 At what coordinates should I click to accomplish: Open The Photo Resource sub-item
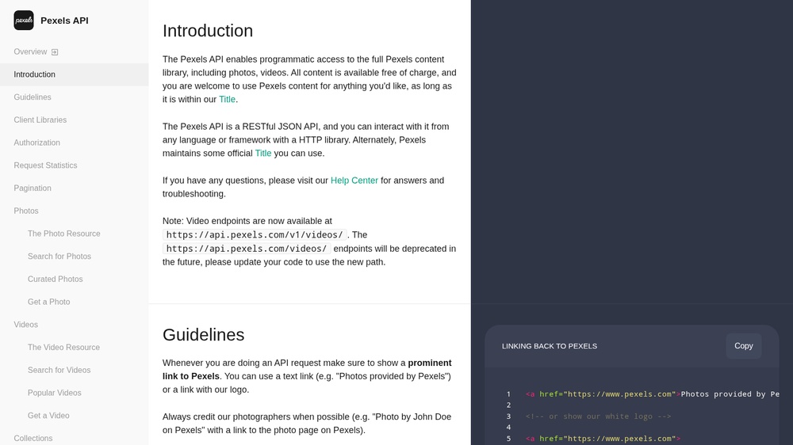[63, 234]
